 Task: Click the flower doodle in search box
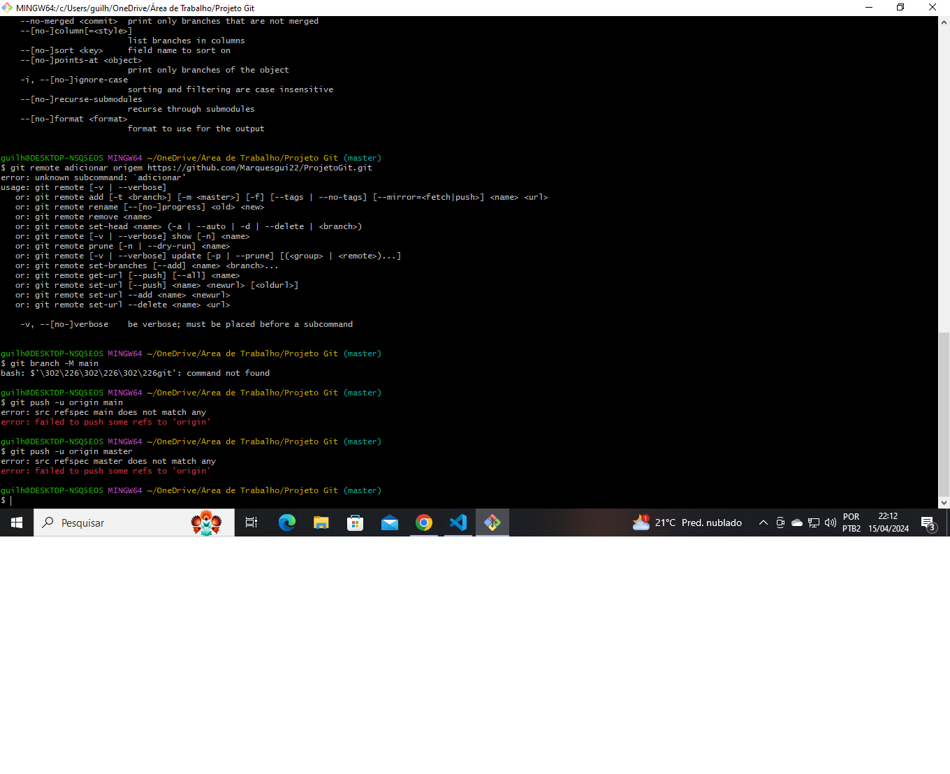coord(206,523)
